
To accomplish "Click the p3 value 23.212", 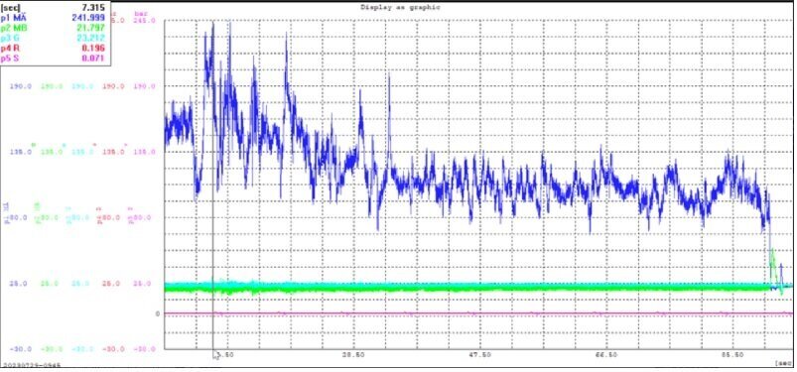I will (90, 38).
